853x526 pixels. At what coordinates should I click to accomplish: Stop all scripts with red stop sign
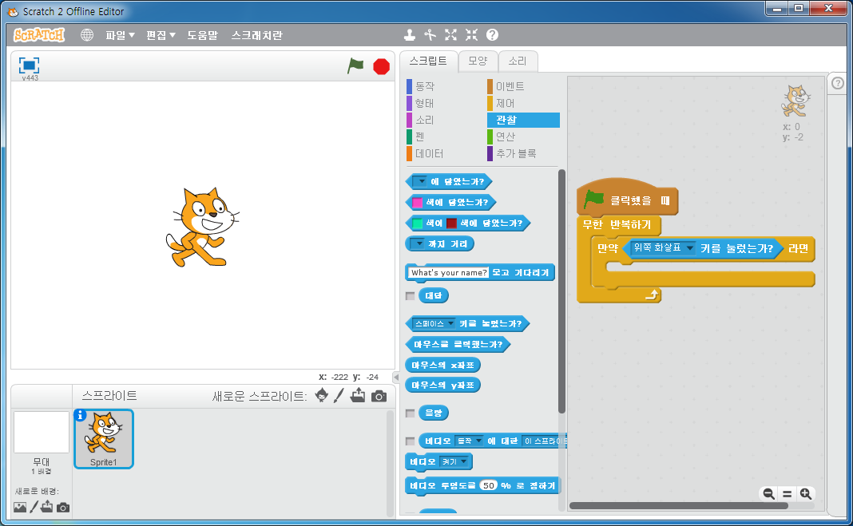coord(381,67)
